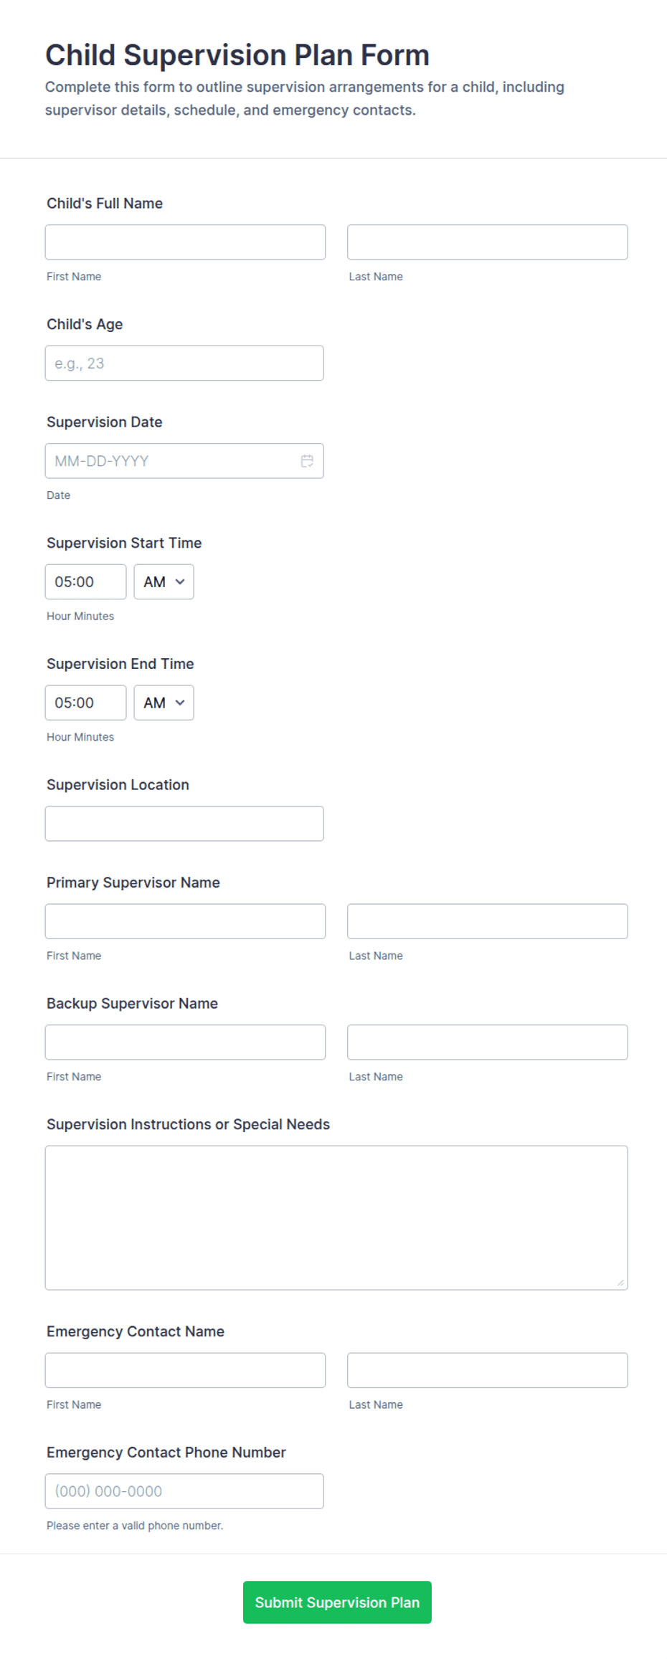Select the Supervision End Time hour-minutes box

tap(85, 703)
